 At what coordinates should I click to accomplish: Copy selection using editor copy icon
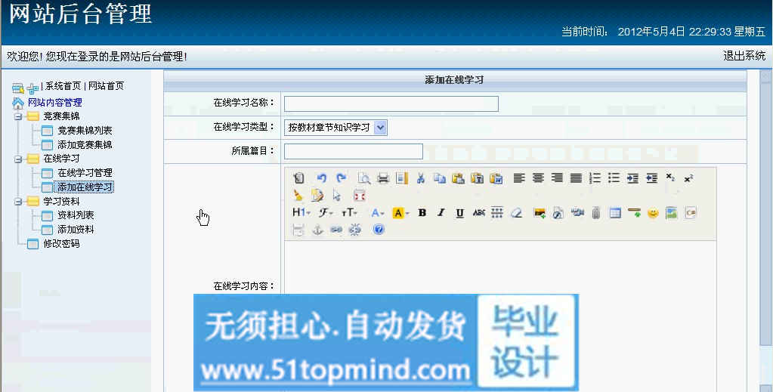click(439, 178)
